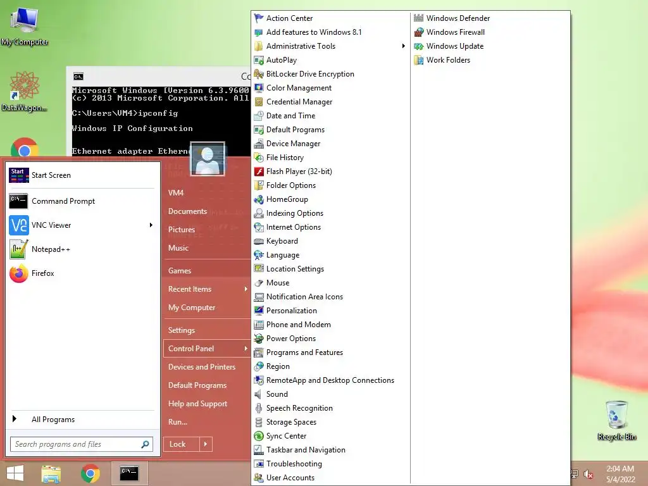
Task: Expand All Programs triangle
Action: tap(15, 419)
